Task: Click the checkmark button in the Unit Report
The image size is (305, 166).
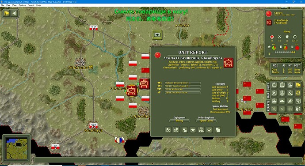Action: tap(210, 130)
